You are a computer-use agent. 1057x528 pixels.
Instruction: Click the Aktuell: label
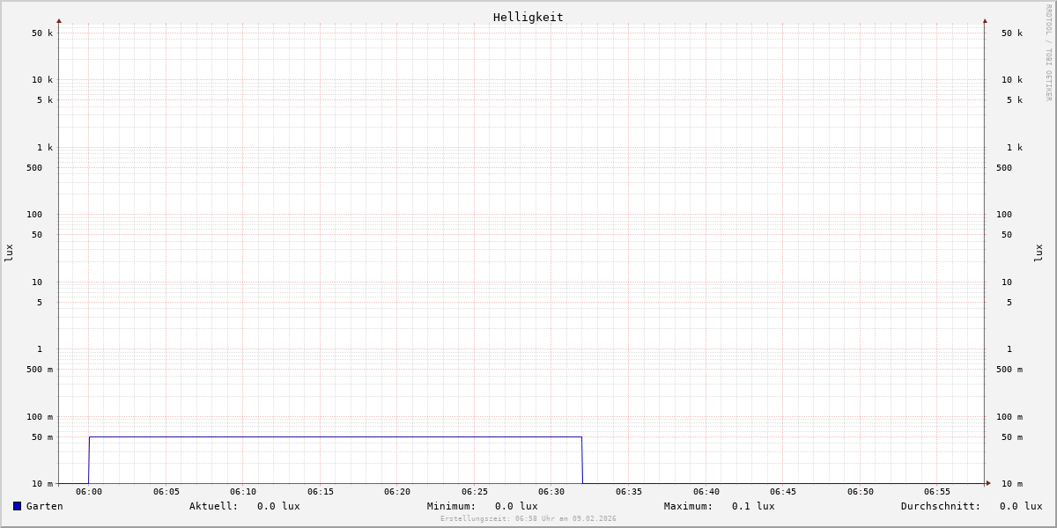[214, 506]
